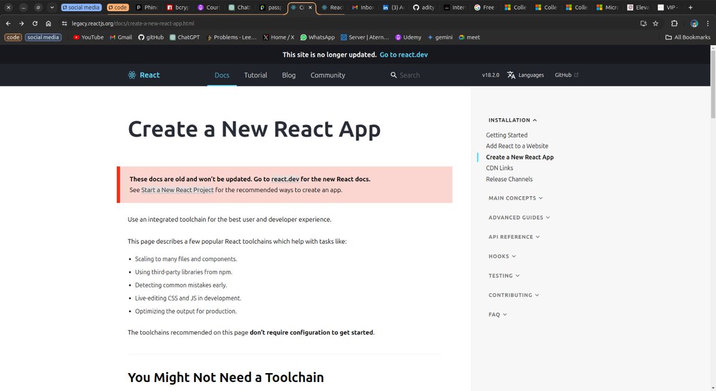Toggle the social media tab group
716x391 pixels.
tap(81, 8)
